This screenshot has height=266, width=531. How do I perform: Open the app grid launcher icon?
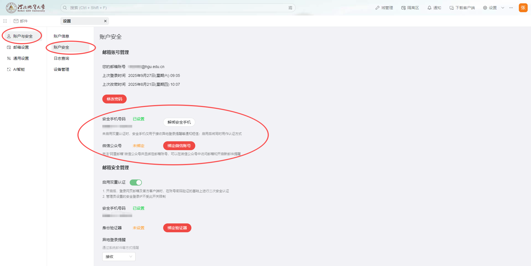5,21
